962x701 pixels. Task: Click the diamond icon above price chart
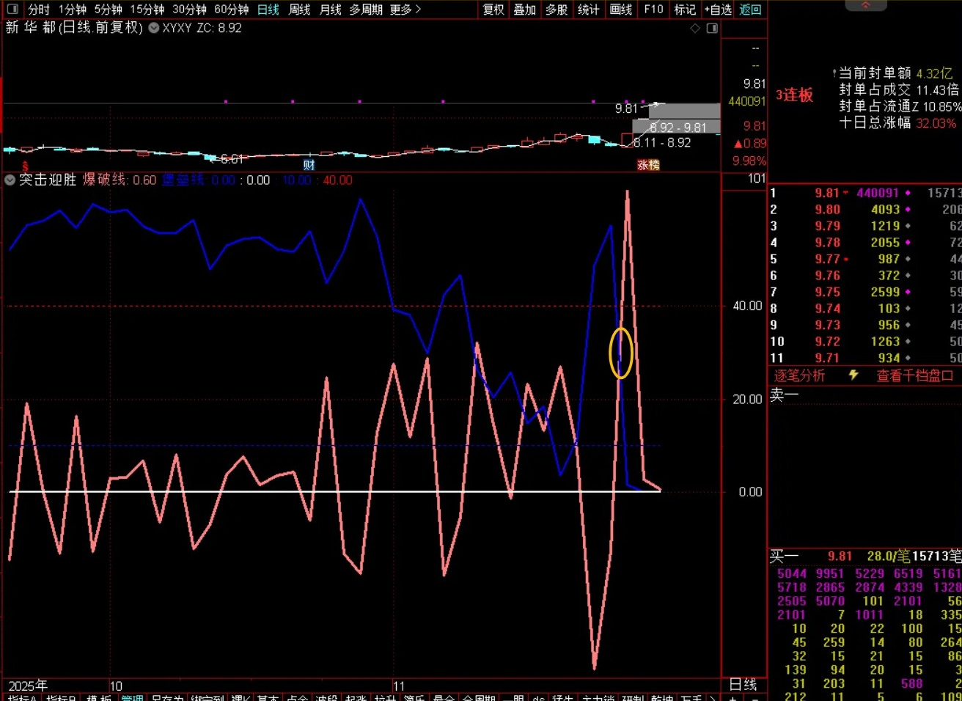[695, 28]
